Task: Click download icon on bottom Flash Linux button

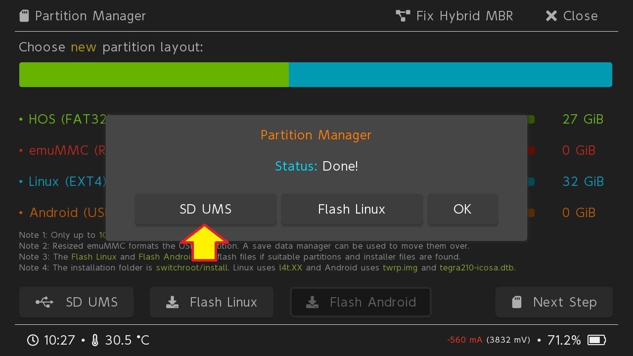Action: (x=172, y=302)
